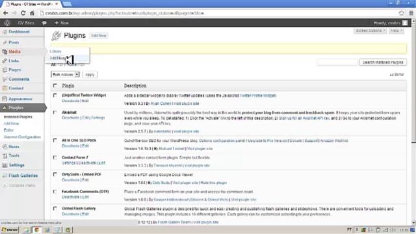416x234 pixels.
Task: Open Add New under Plugins submenu
Action: click(x=11, y=123)
